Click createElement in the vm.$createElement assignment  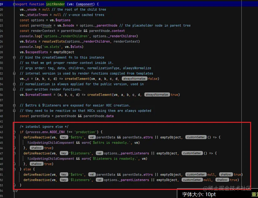point(100,95)
